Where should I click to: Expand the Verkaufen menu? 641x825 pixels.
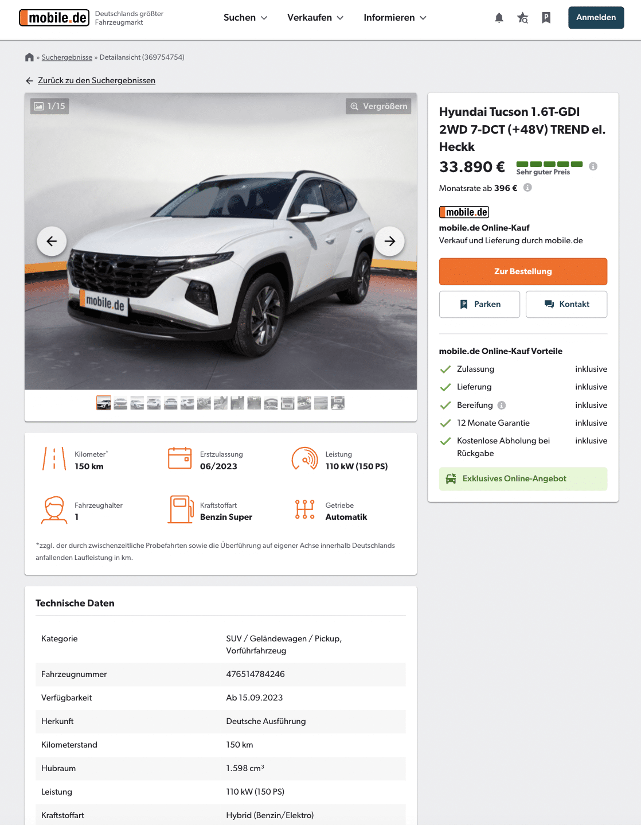coord(315,18)
